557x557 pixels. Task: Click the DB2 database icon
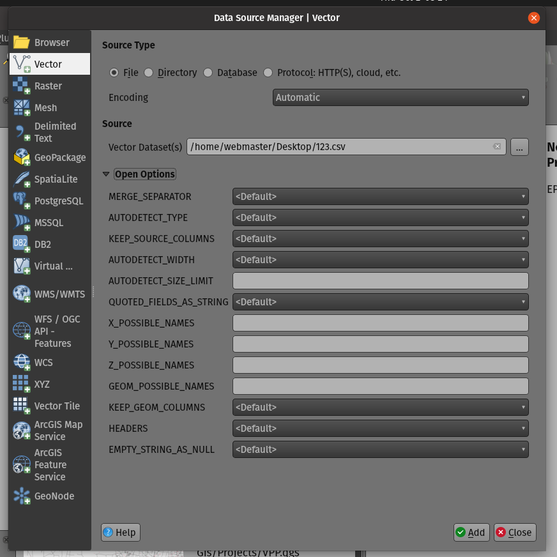coord(22,244)
